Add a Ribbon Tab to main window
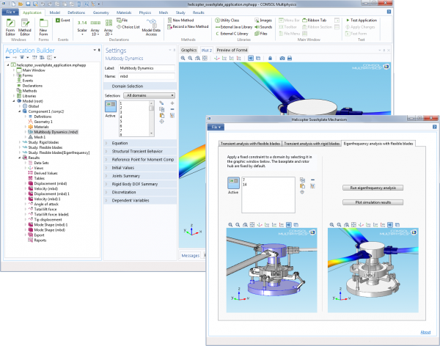 (x=315, y=21)
